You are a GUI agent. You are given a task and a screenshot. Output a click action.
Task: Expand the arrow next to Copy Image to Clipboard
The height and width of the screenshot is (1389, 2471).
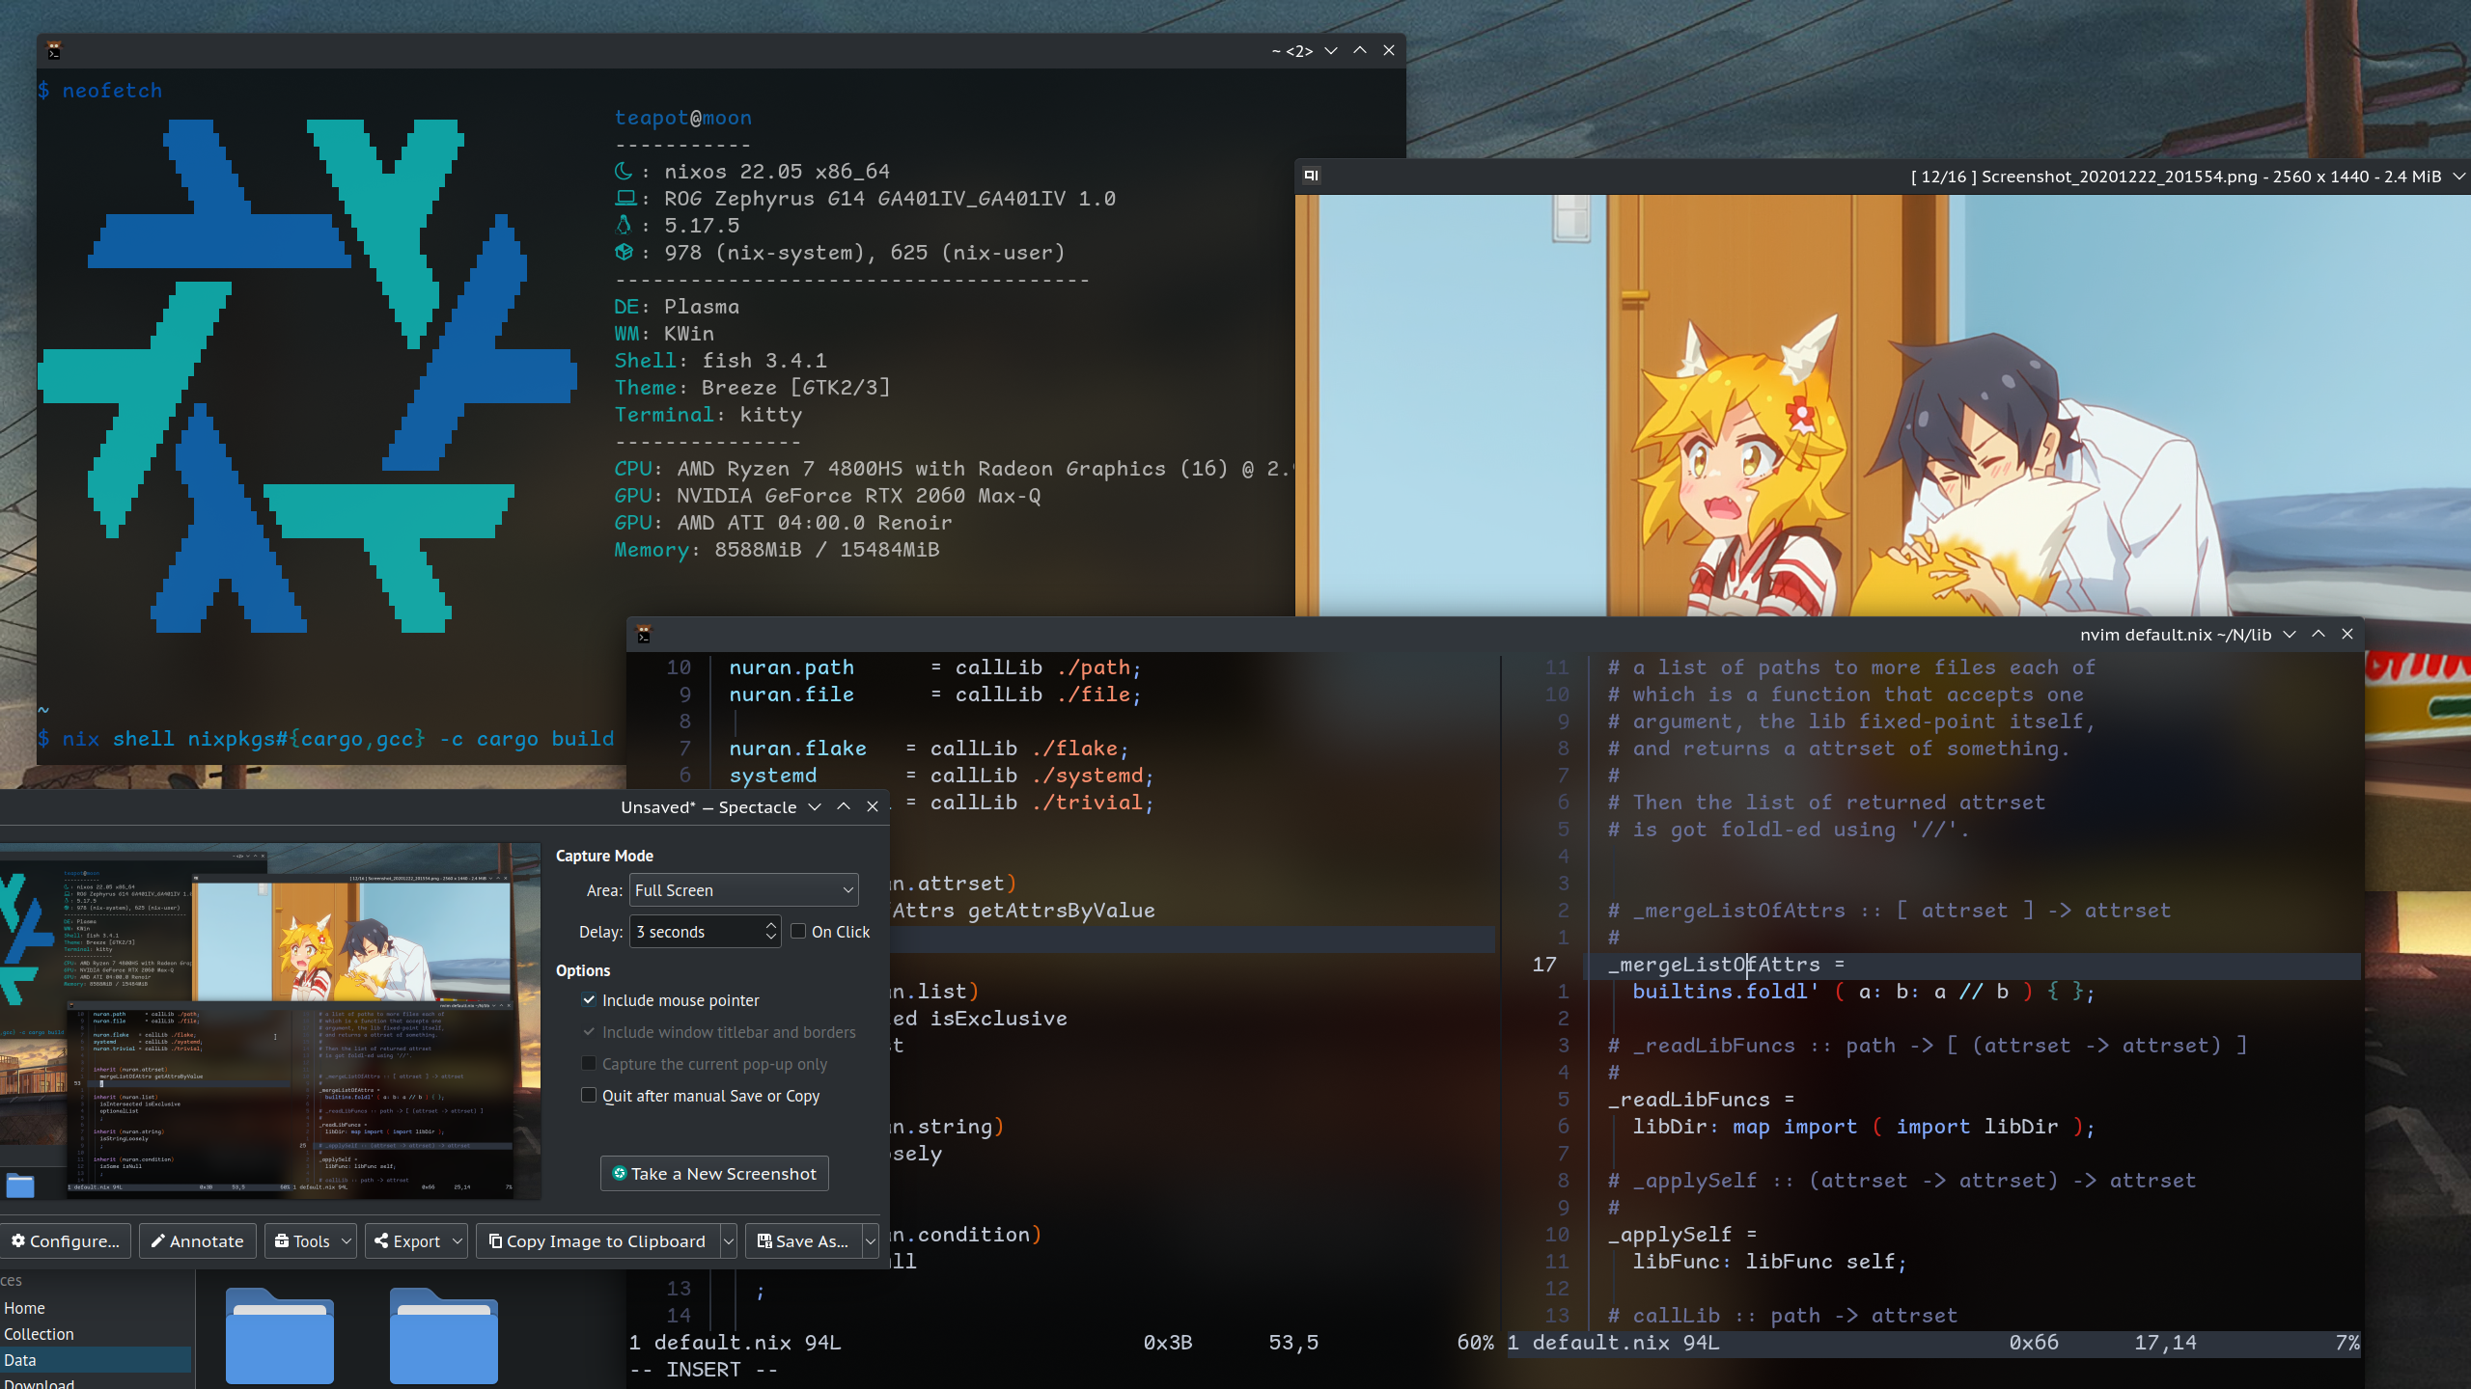pos(729,1241)
